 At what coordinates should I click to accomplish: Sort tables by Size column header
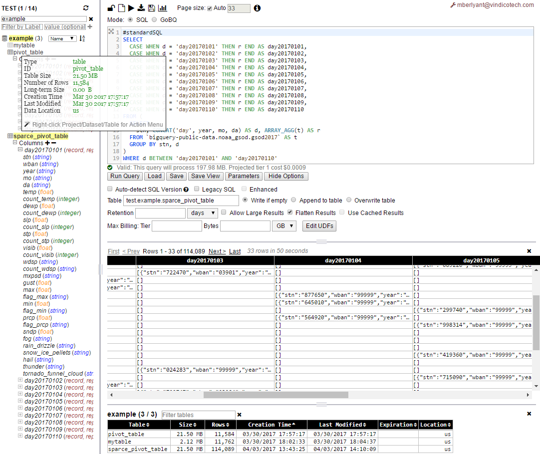coord(185,425)
